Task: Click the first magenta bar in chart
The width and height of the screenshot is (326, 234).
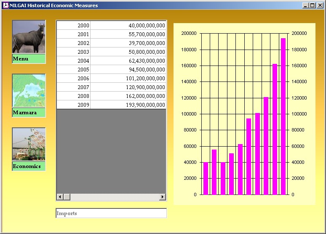Action: click(206, 179)
